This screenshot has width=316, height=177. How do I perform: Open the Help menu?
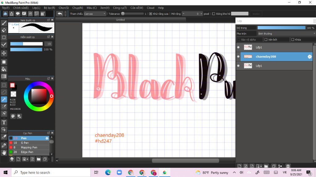pos(161,8)
